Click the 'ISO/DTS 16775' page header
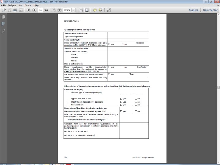Viewport: 220px width, 165px height. coord(71,21)
